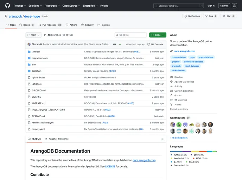Expand the Resources menu
This screenshot has width=242, height=180.
point(52,6)
